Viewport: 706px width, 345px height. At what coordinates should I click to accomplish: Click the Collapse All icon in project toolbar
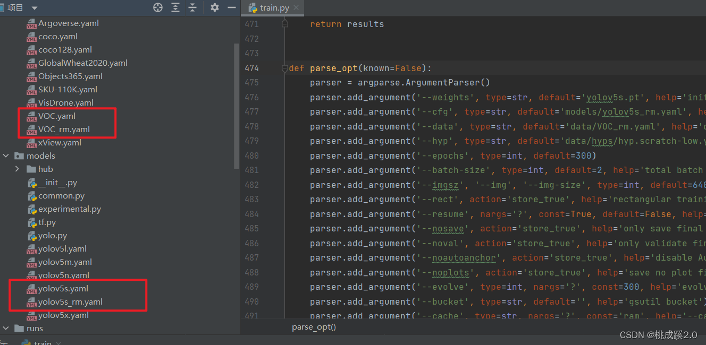pos(192,7)
